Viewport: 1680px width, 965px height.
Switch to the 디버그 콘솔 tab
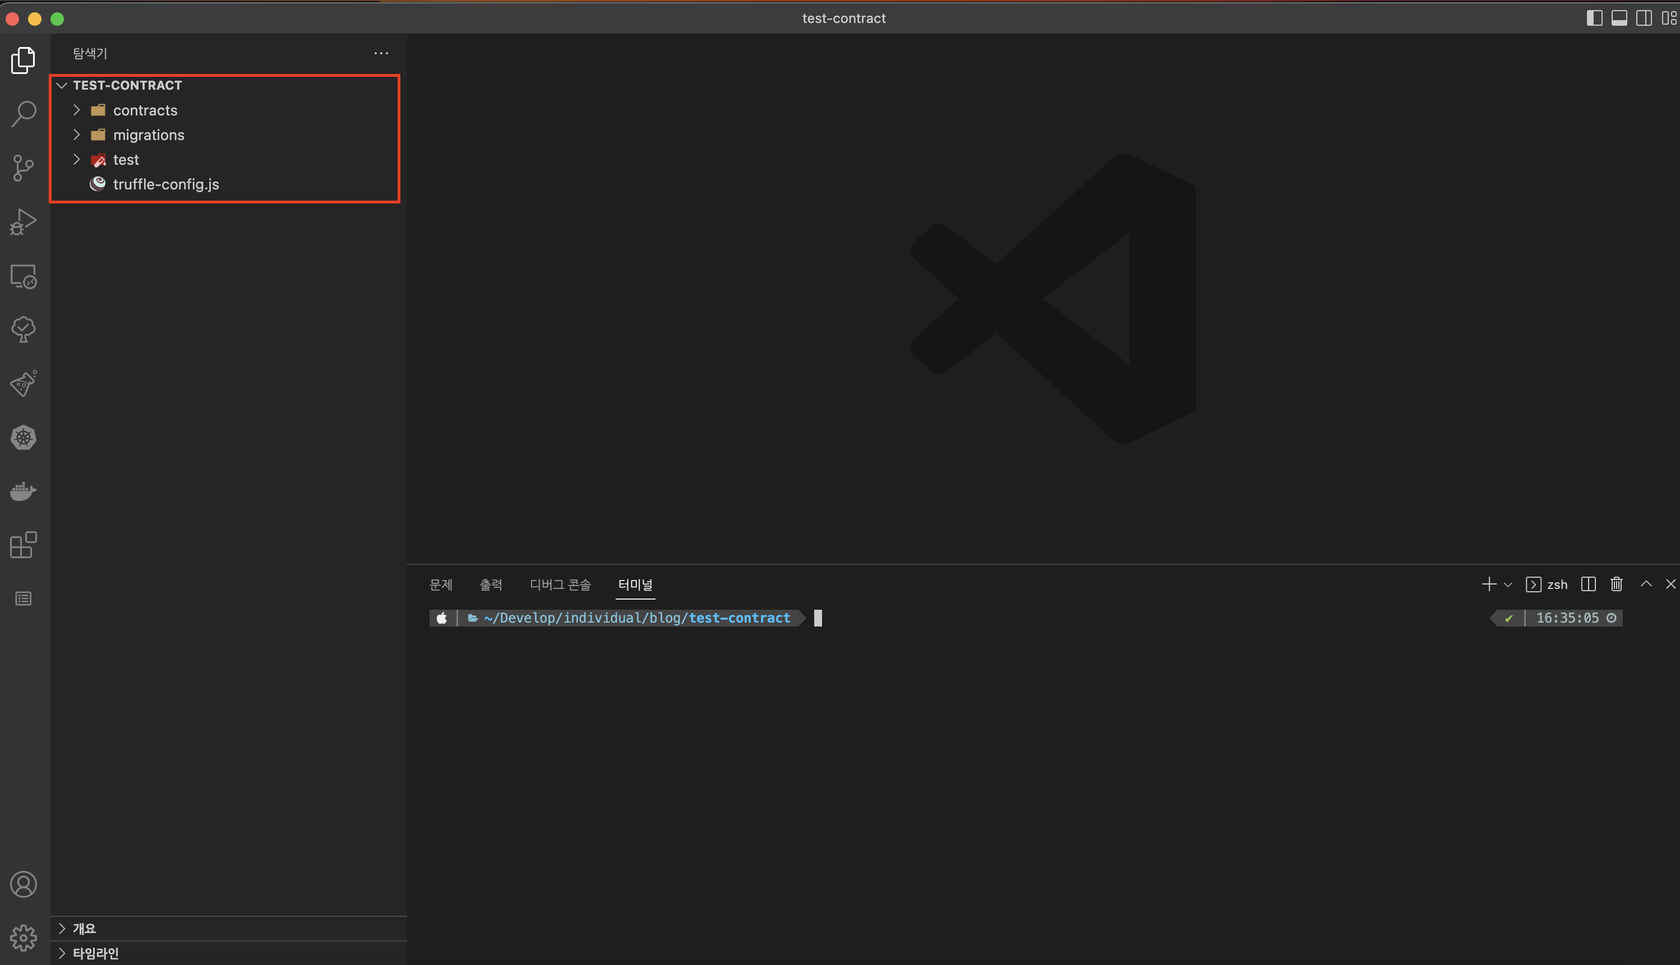click(x=560, y=584)
